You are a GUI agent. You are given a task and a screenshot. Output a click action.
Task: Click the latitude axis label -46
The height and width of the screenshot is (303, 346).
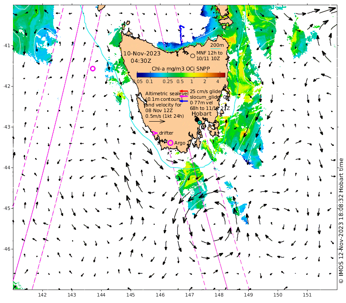click(6, 249)
